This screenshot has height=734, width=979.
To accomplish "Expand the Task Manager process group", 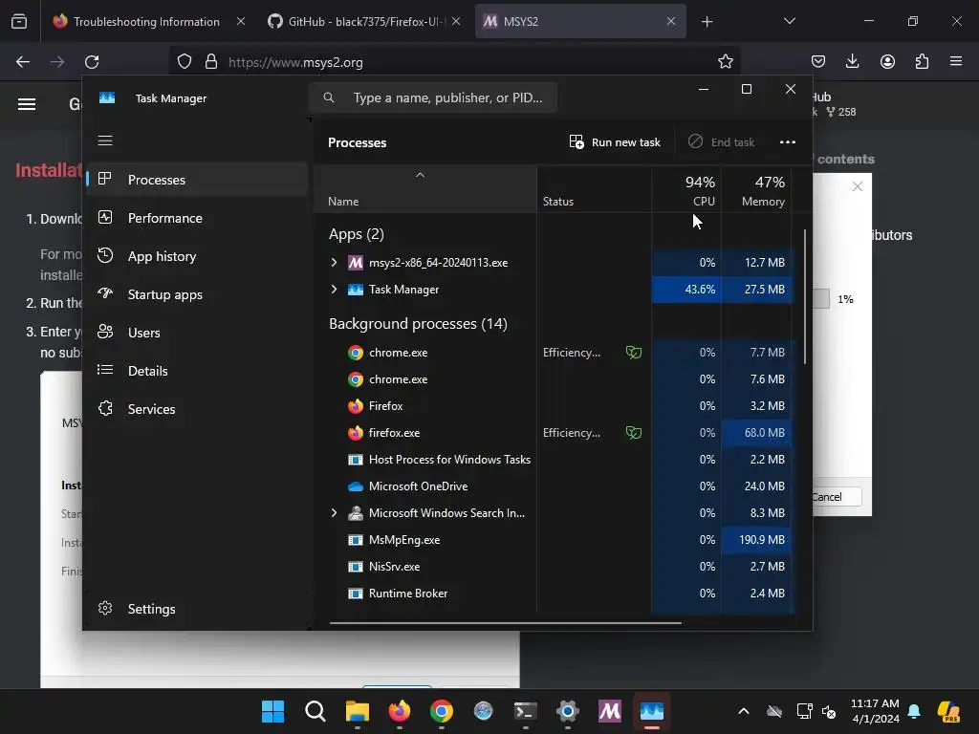I will point(334,290).
